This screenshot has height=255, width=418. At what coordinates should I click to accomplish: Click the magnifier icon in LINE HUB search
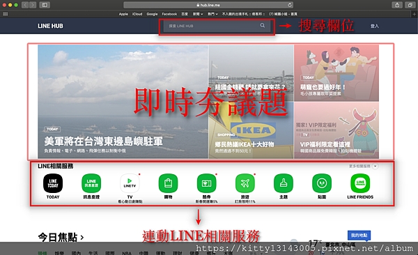(x=263, y=25)
